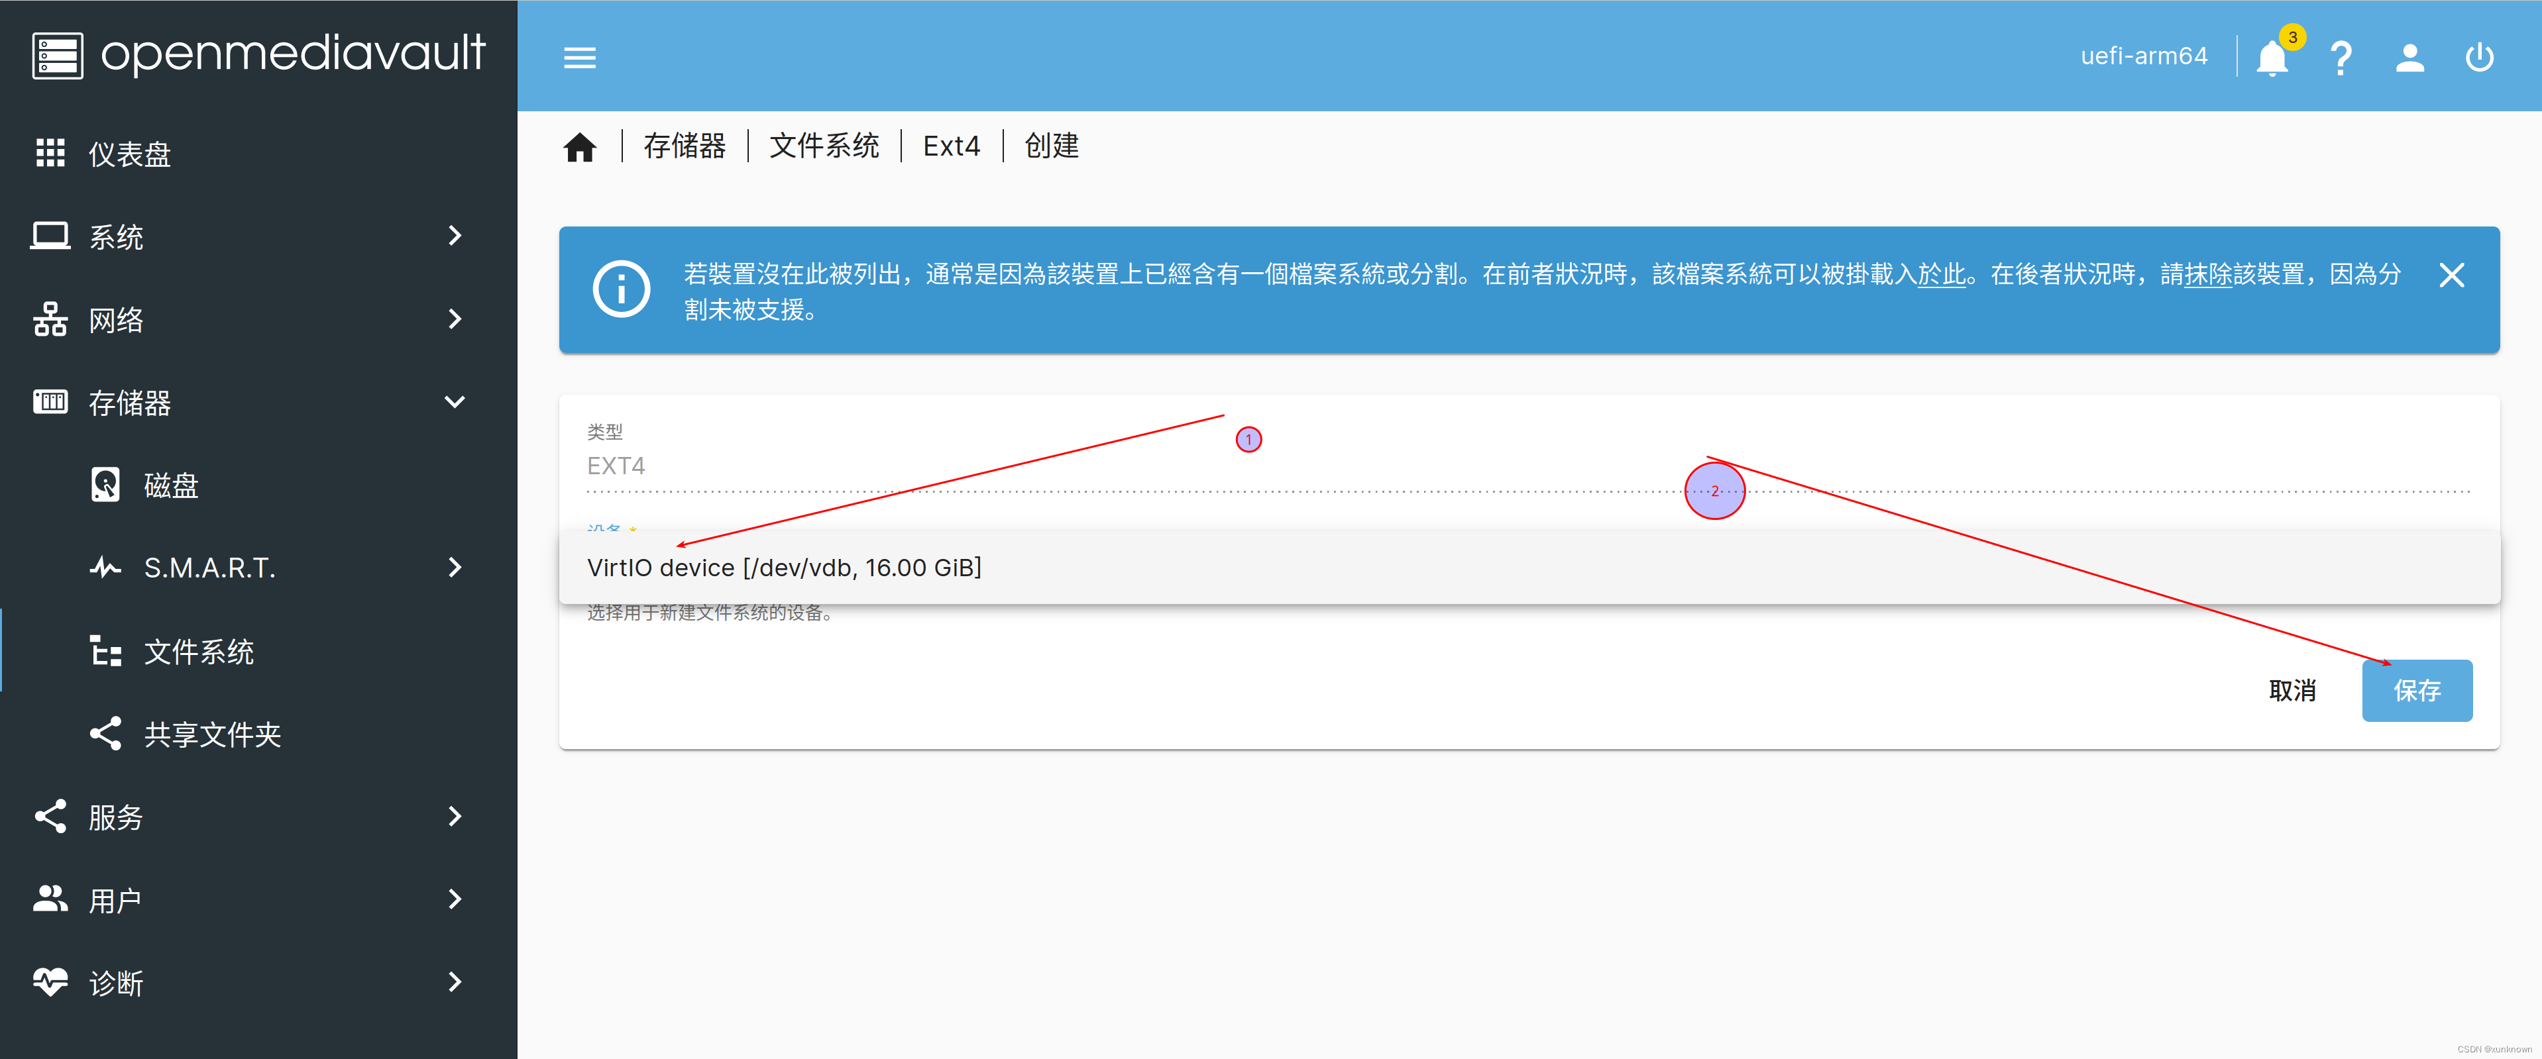Click the help question mark icon
Image resolution: width=2542 pixels, height=1059 pixels.
point(2341,58)
